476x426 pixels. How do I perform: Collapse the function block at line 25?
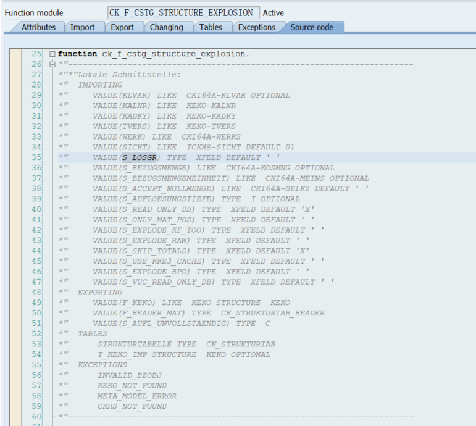52,54
